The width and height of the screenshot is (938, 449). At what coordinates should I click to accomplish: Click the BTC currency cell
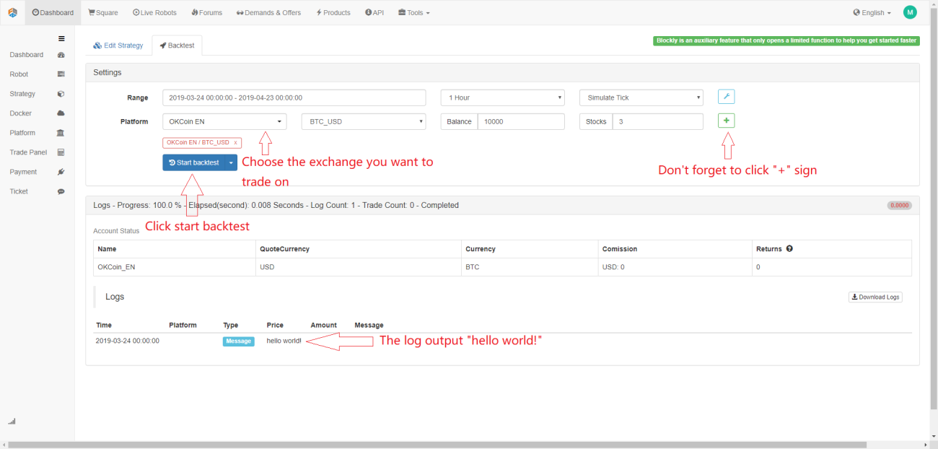point(530,267)
